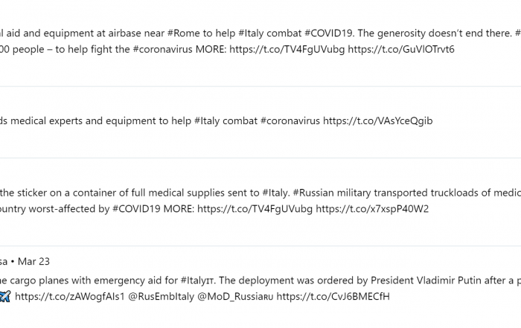
Task: Open #coronavirus hashtag before 'MORE:' in first tweet
Action: click(162, 49)
